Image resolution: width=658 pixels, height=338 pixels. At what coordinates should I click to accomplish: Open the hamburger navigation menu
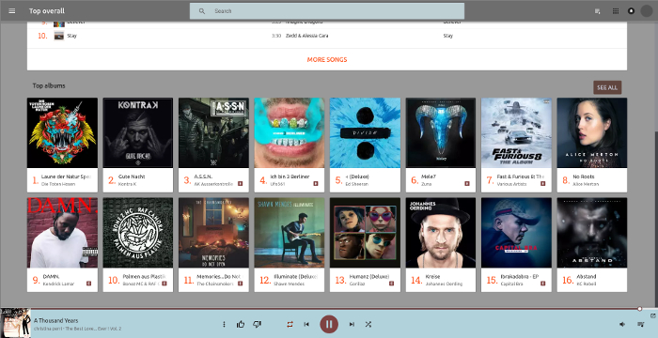(x=11, y=11)
